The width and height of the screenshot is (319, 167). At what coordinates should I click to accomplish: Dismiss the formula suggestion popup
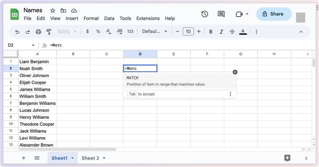235,72
